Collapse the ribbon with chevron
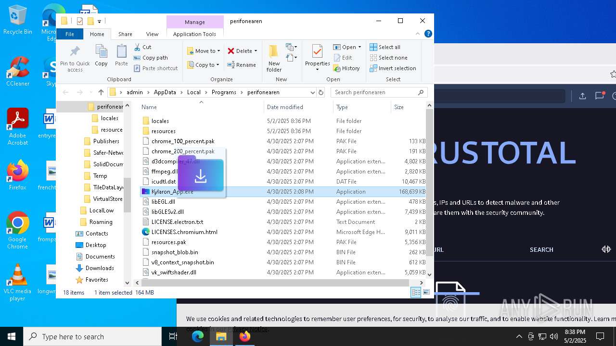Screen dimensions: 616x346 point(418,34)
